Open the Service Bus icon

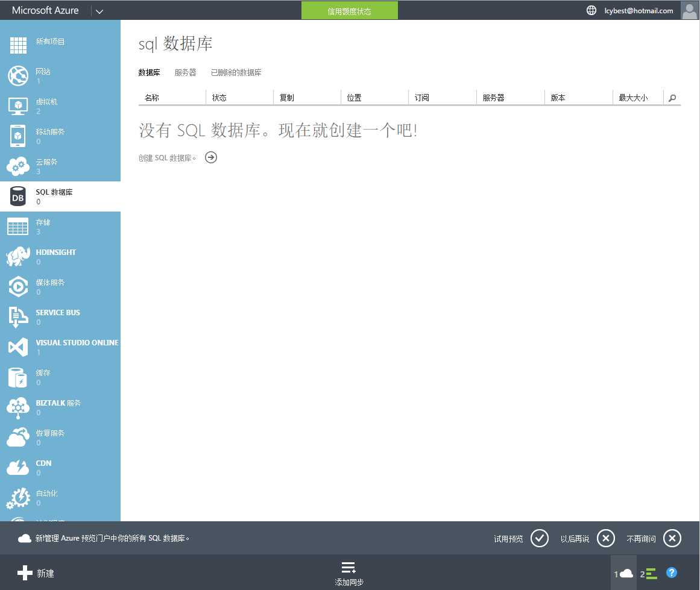click(x=18, y=317)
